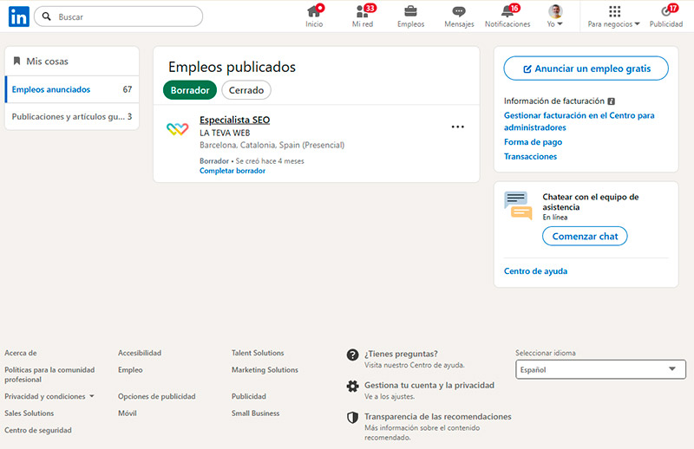Select Empleos anunciados in sidebar

tap(72, 89)
